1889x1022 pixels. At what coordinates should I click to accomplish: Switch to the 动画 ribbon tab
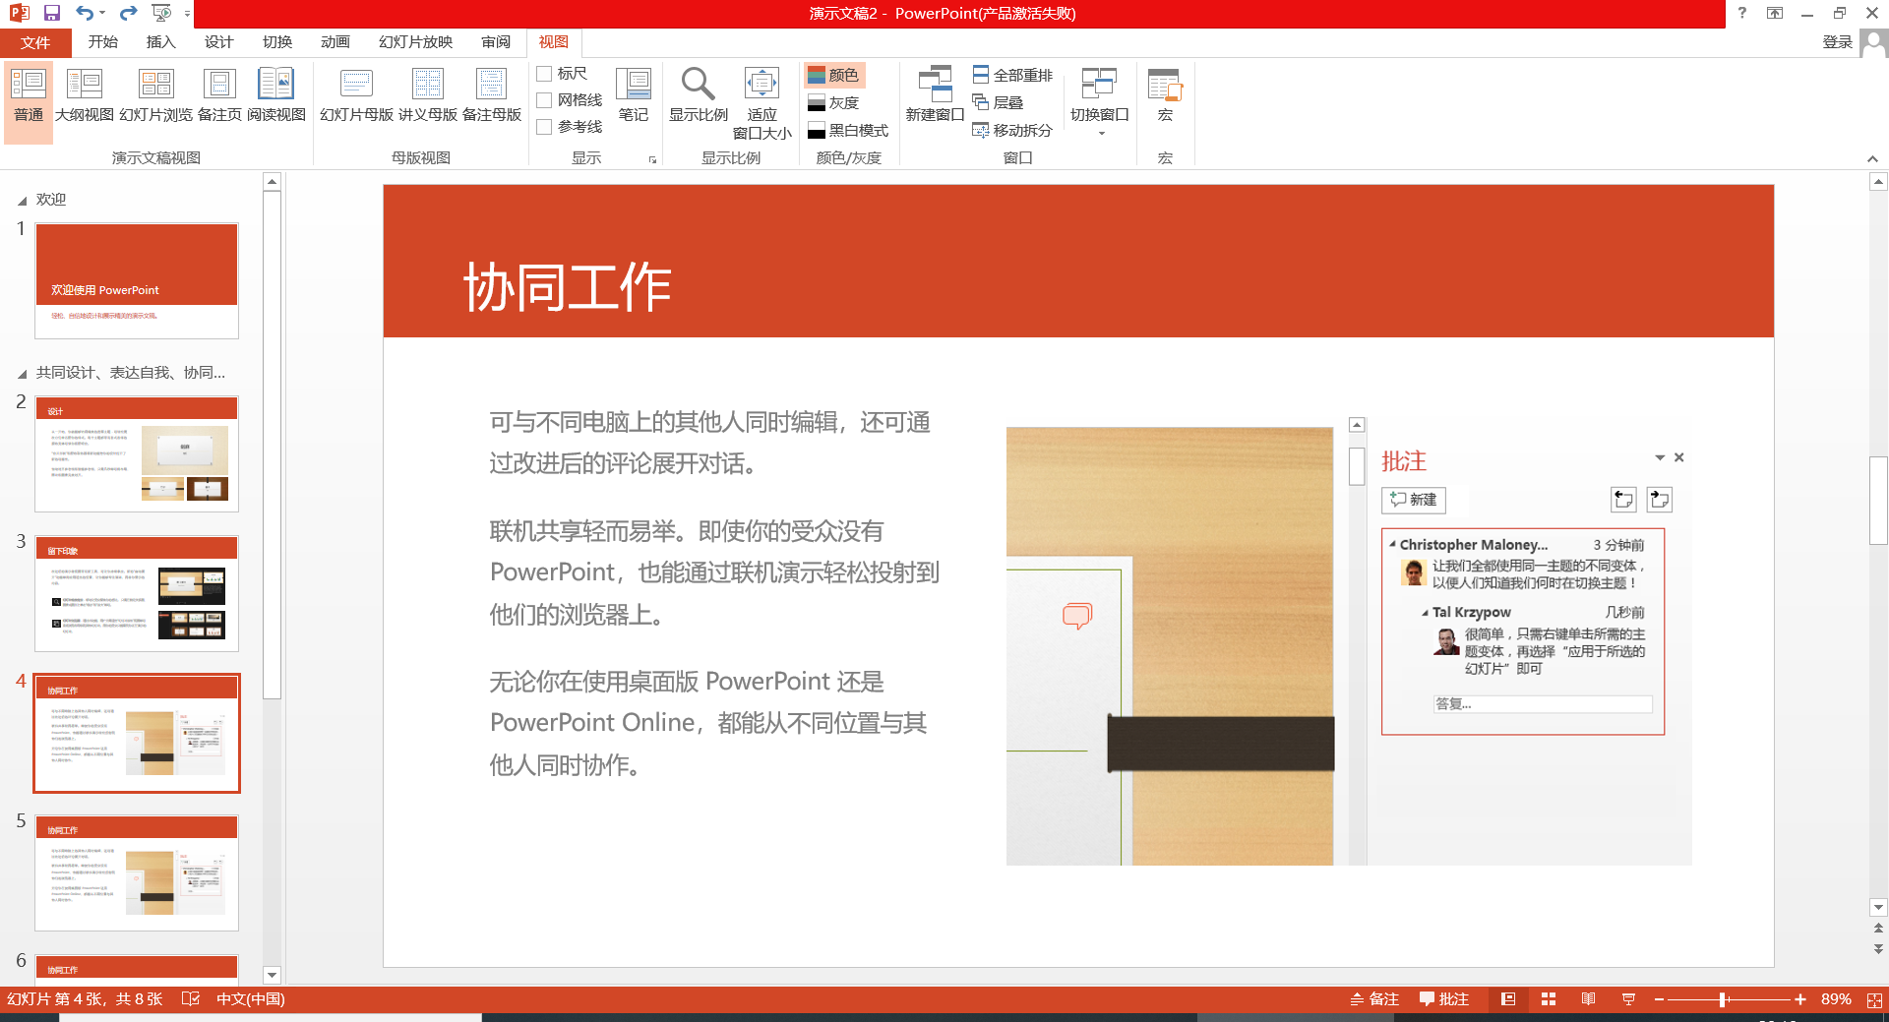coord(335,42)
